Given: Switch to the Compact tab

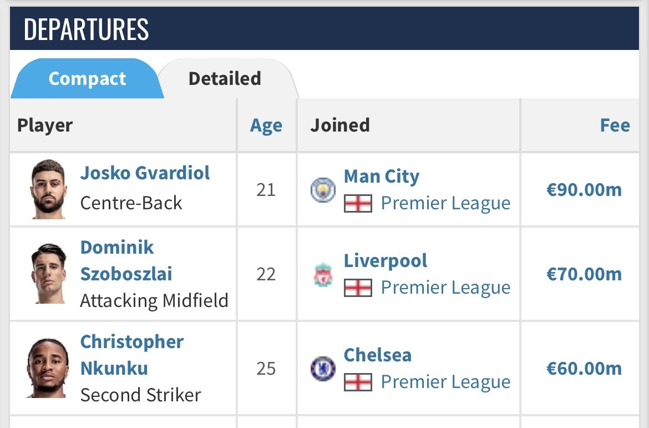Looking at the screenshot, I should (87, 79).
